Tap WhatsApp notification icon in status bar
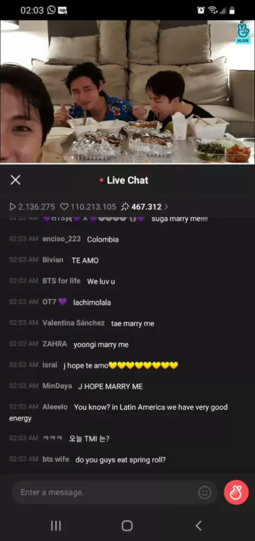 click(x=52, y=10)
